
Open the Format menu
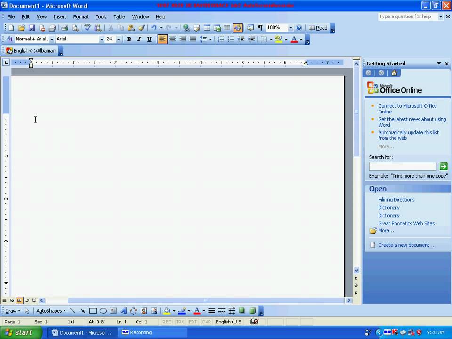coord(81,17)
